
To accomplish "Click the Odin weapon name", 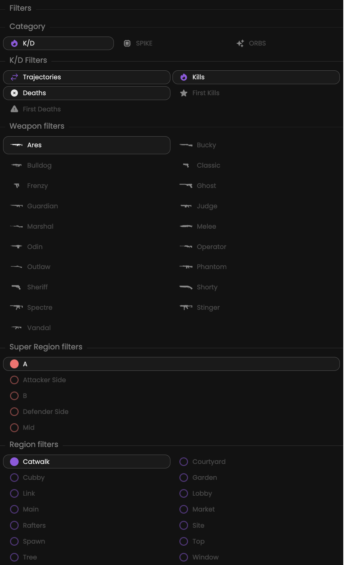I will pyautogui.click(x=35, y=247).
